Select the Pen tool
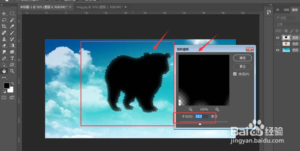This screenshot has height=151, width=300. [4, 58]
